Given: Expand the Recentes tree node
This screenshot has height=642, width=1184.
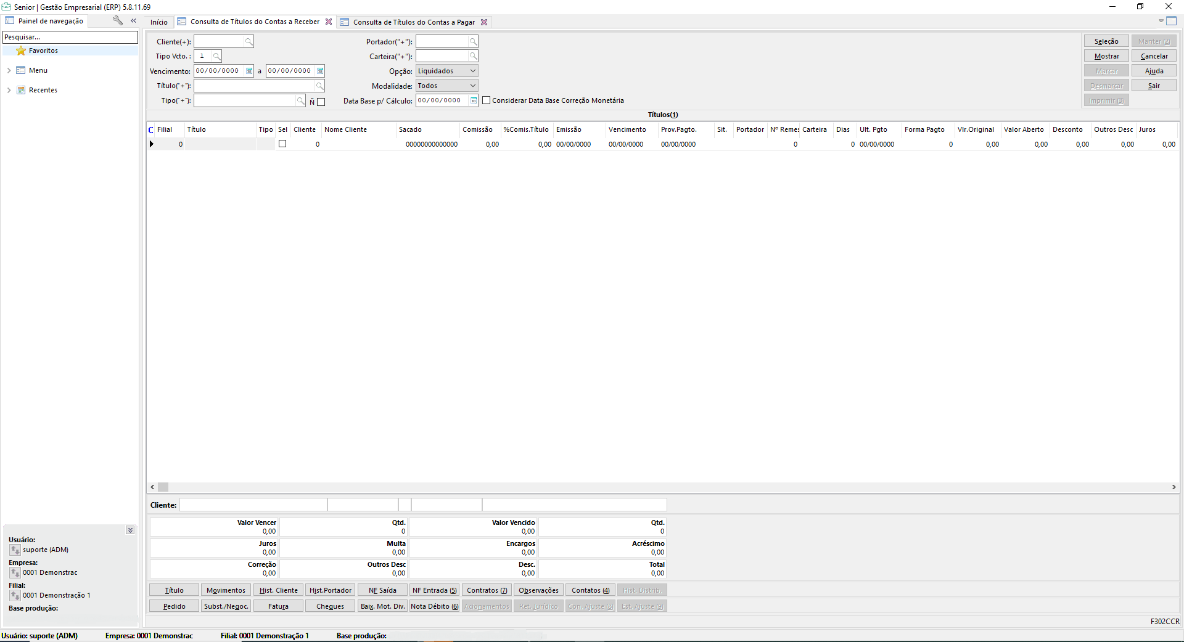Looking at the screenshot, I should click(9, 90).
